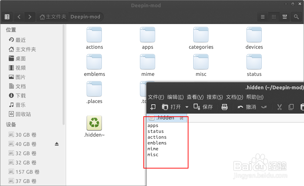Open 文档 documents in sidebar
Screen dimensions: 304x186
[x=17, y=86]
